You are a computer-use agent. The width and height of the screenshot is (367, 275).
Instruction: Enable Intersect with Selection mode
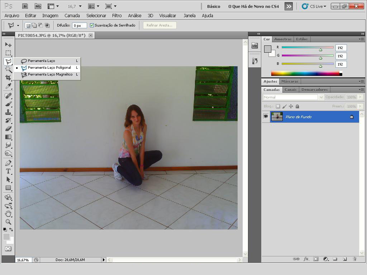click(x=47, y=25)
